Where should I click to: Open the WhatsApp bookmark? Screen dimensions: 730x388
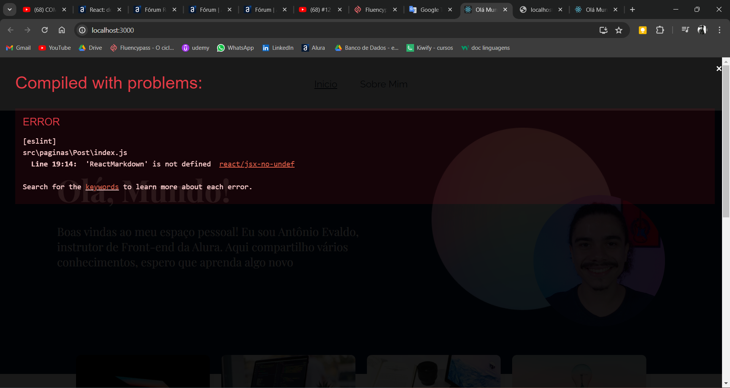(x=236, y=48)
